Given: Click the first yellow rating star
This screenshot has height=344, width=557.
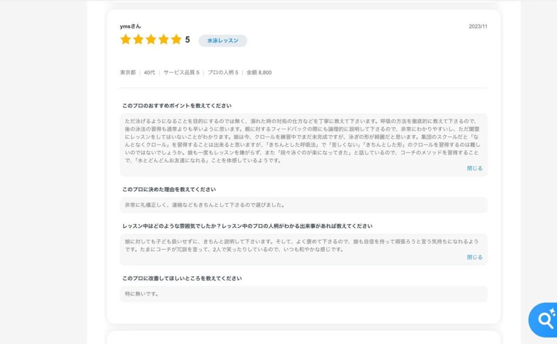Looking at the screenshot, I should (126, 40).
